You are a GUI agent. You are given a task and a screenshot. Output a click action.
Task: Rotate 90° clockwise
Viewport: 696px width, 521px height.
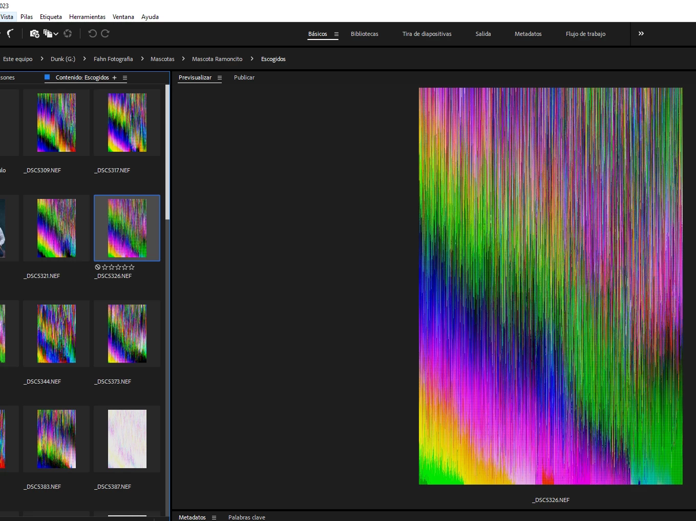pos(105,33)
